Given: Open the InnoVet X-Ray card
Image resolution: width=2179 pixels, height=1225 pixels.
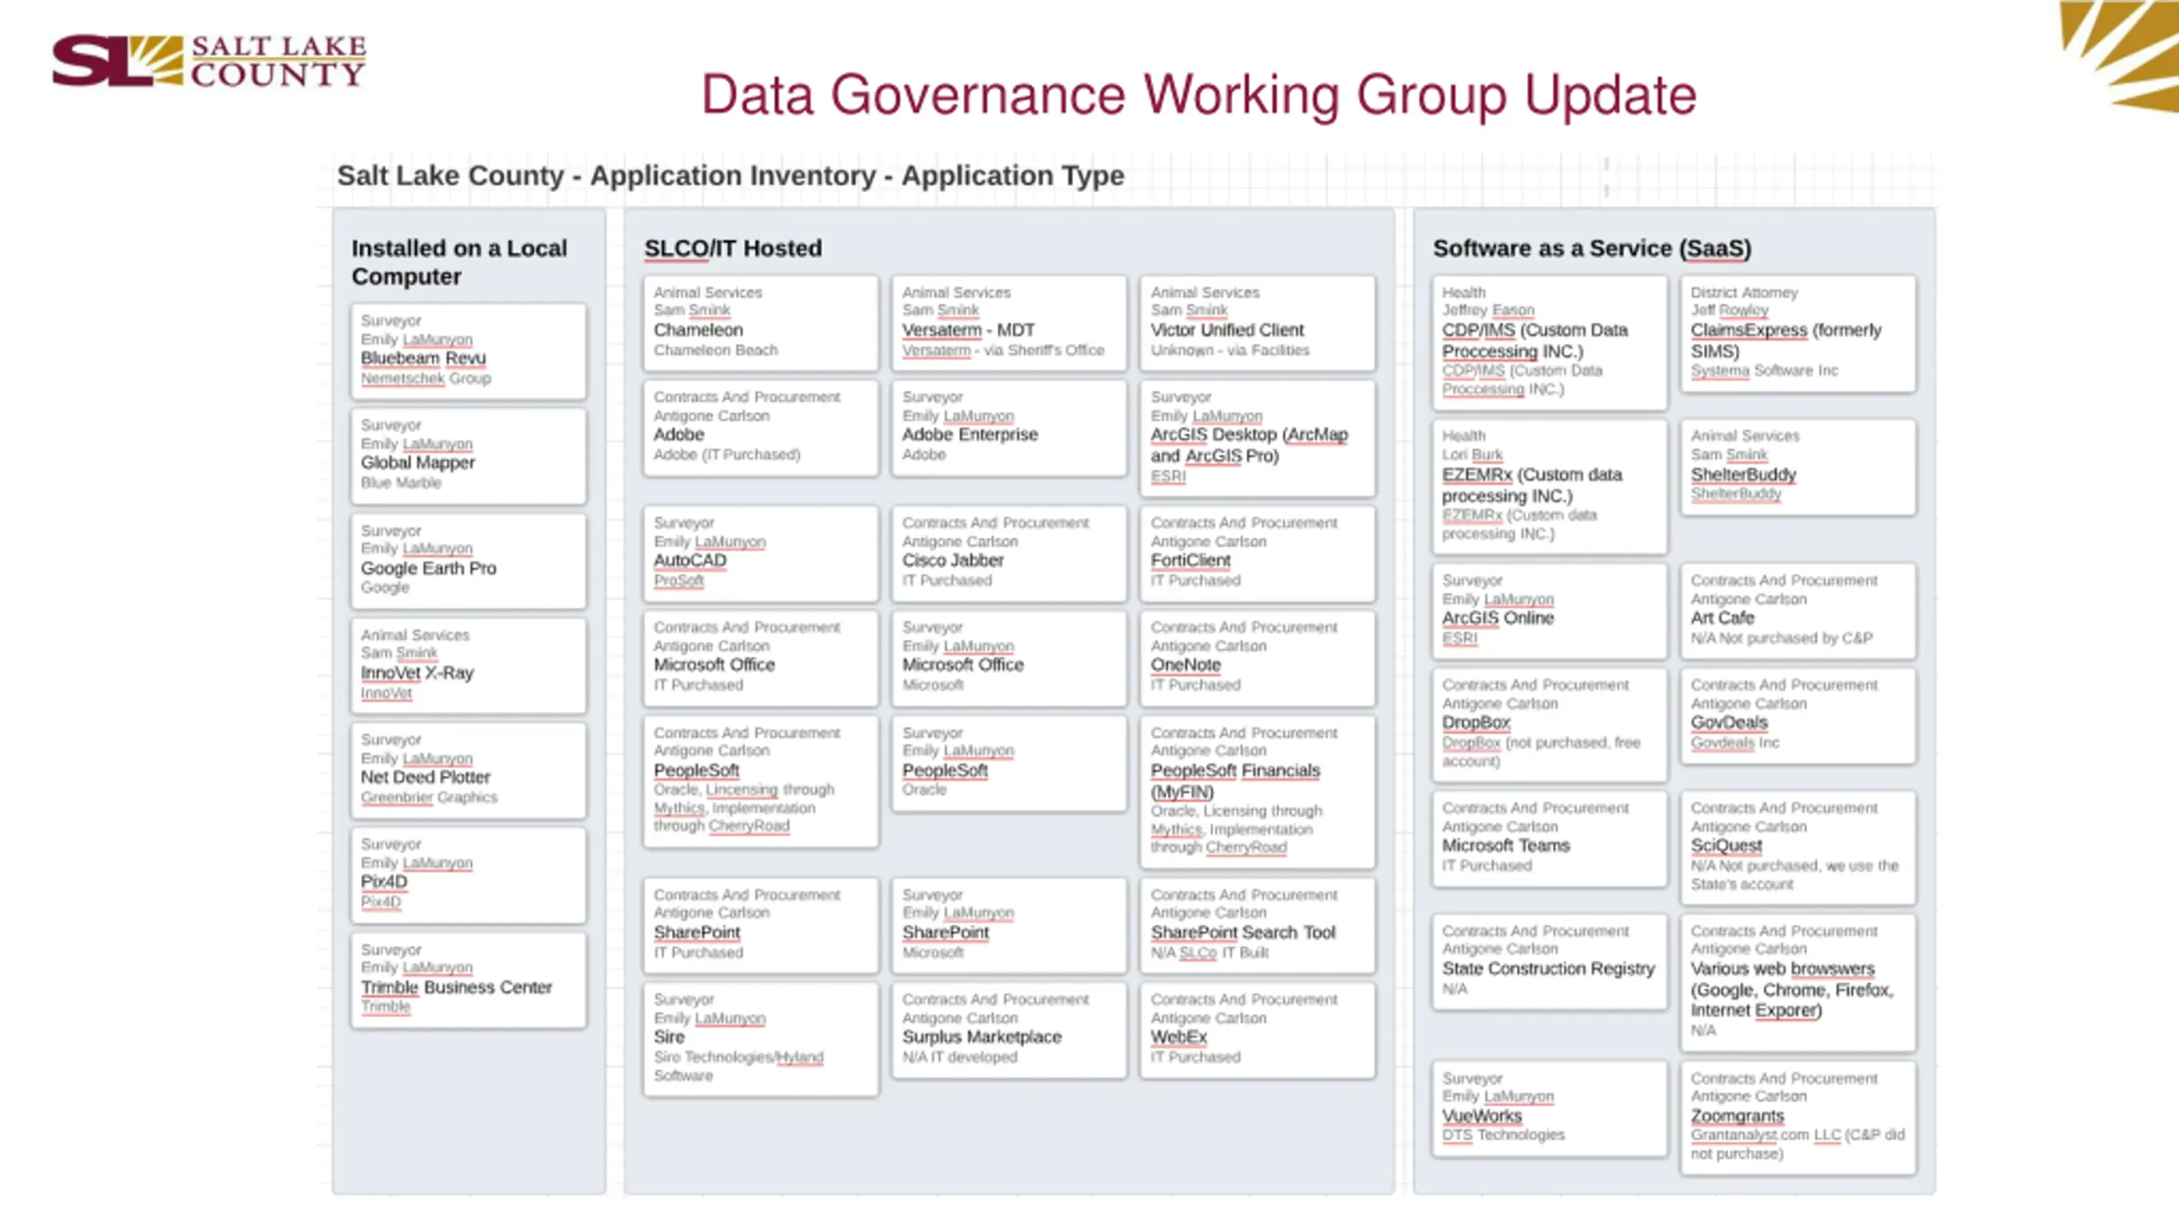Looking at the screenshot, I should tap(468, 664).
